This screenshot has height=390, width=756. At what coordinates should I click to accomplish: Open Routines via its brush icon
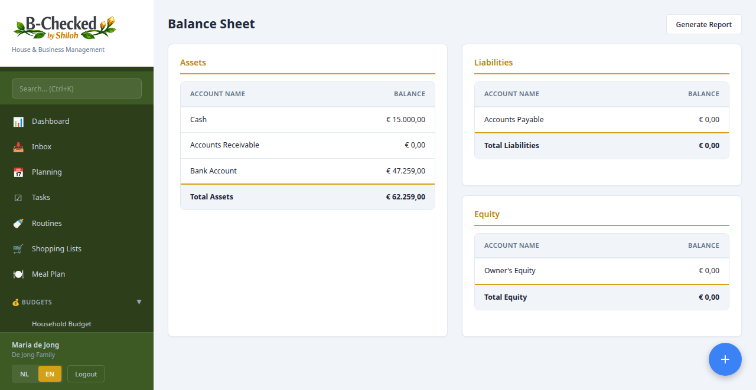point(18,223)
